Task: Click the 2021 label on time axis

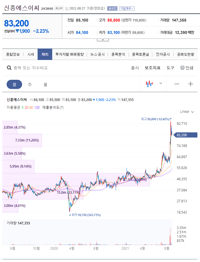Action: [125, 248]
